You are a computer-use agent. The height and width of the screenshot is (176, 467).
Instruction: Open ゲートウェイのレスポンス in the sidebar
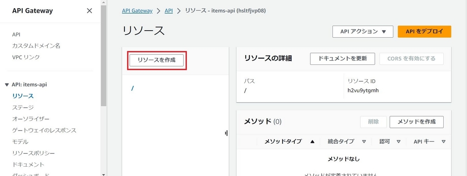click(44, 130)
